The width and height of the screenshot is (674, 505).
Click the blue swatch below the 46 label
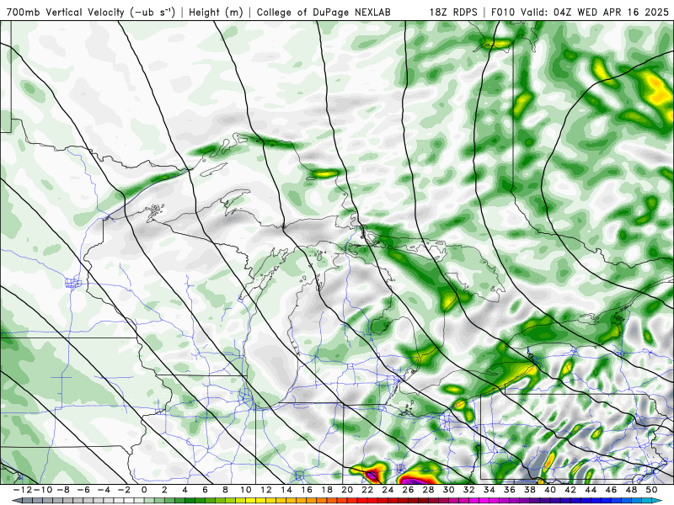(x=616, y=500)
